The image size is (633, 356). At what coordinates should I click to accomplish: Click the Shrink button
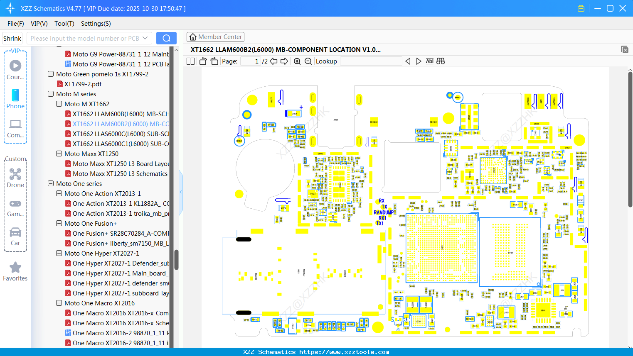12,39
